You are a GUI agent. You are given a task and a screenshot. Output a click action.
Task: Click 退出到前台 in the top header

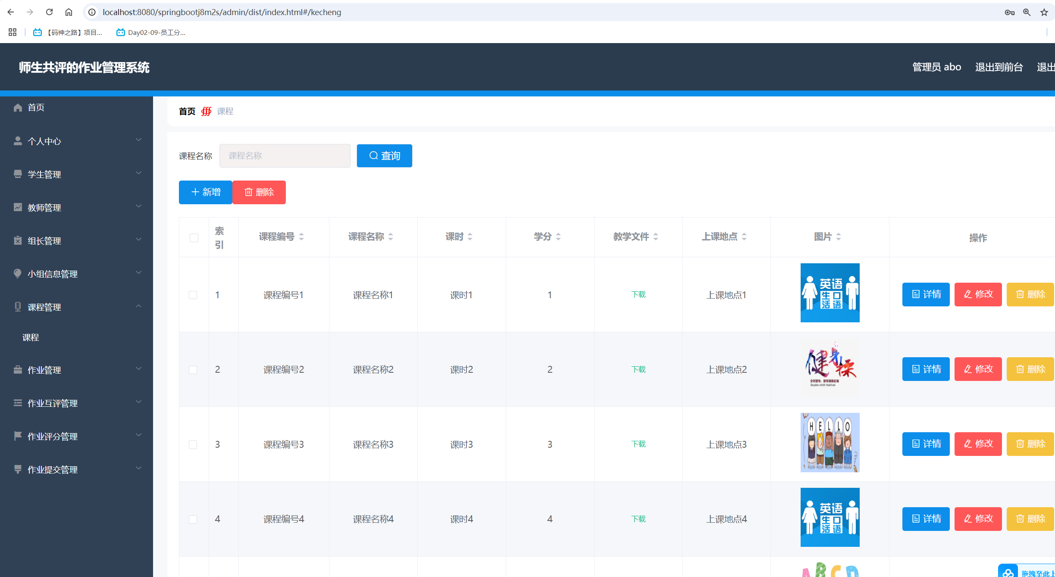[999, 67]
